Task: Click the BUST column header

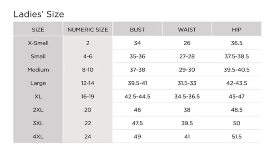Action: click(137, 30)
